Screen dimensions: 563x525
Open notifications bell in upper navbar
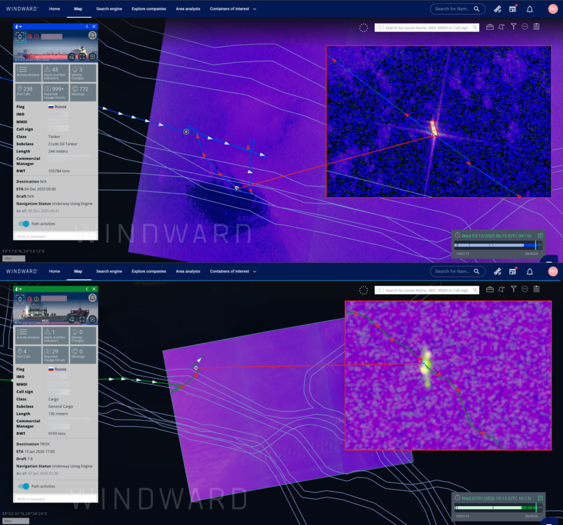(x=529, y=9)
